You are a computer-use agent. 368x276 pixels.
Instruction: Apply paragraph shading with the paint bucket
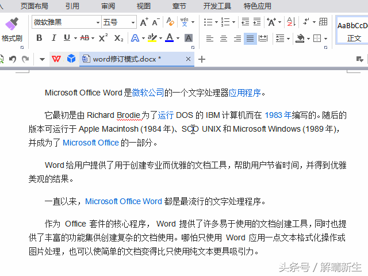tap(300, 38)
